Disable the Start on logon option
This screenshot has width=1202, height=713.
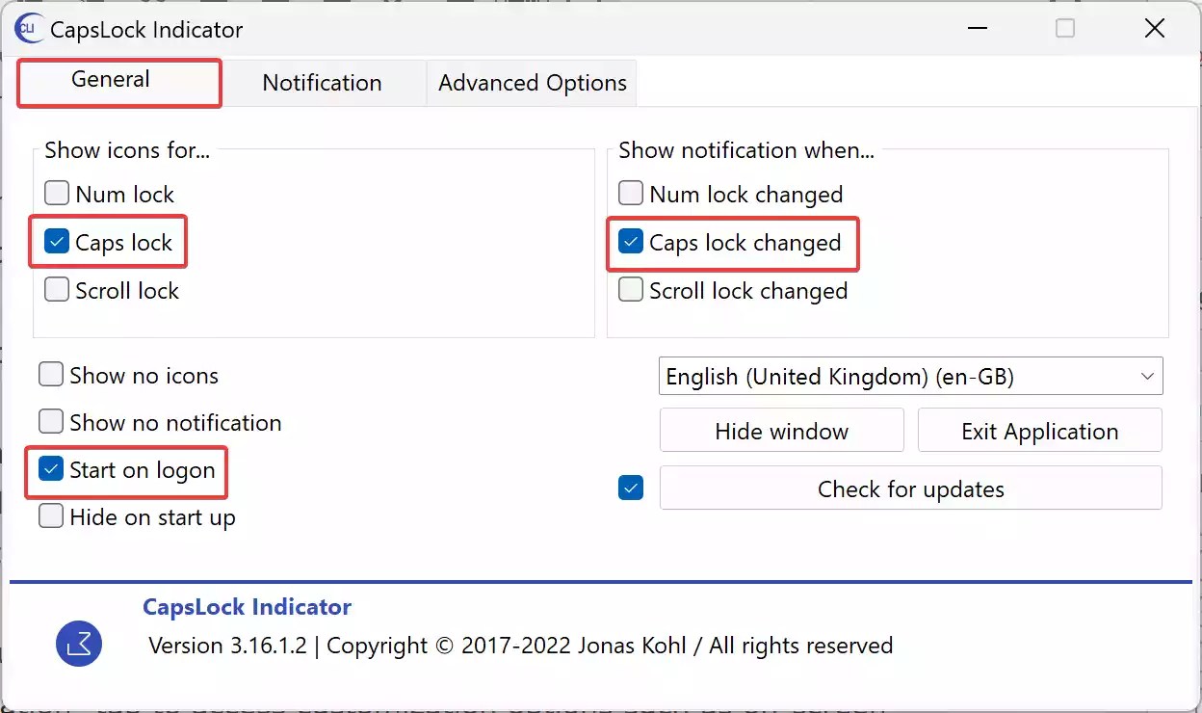tap(50, 469)
